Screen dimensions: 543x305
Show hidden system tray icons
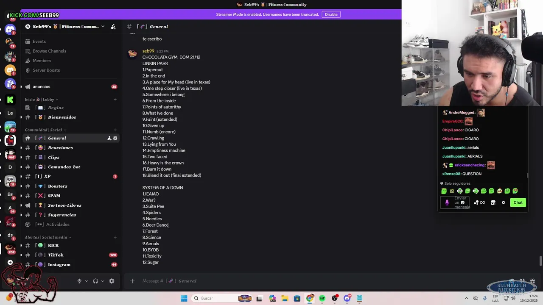[466, 298]
